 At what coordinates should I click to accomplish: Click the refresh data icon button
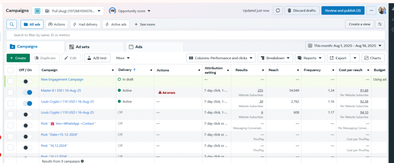(278, 11)
